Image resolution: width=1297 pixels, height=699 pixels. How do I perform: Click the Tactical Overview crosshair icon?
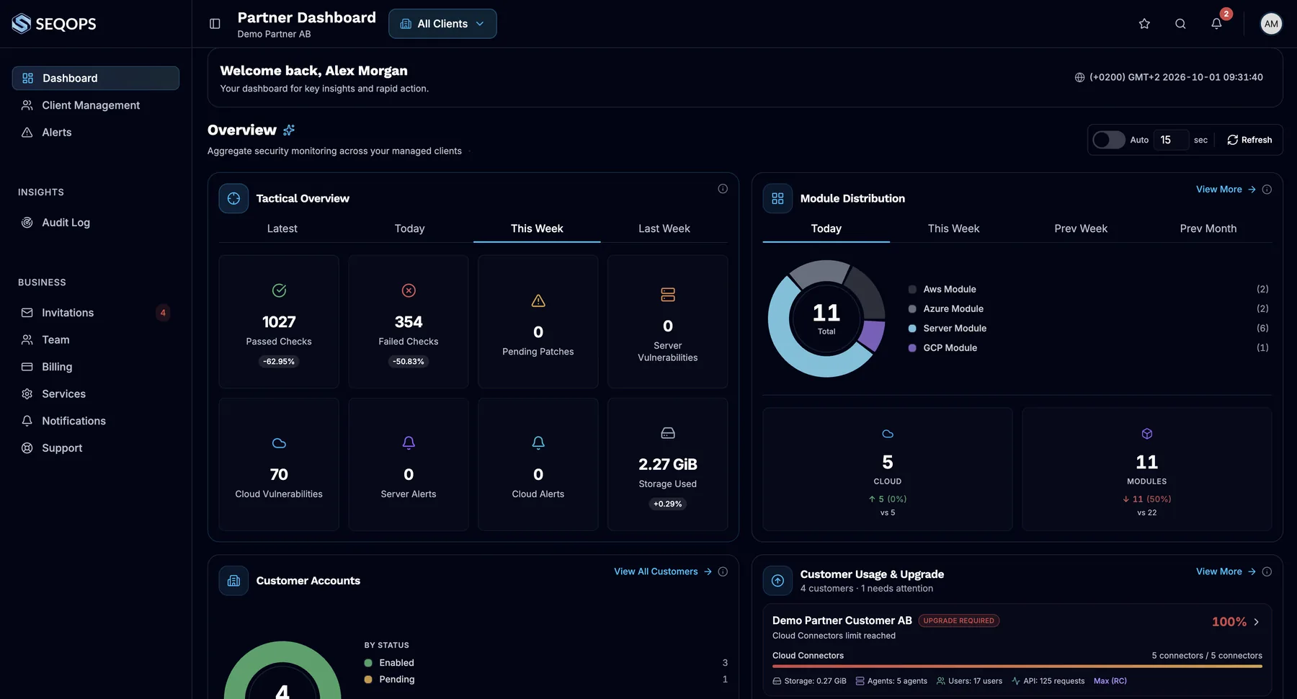coord(233,198)
